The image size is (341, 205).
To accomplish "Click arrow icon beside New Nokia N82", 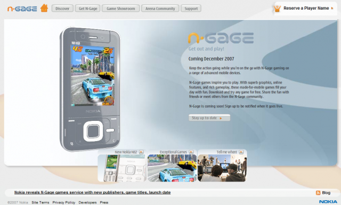I will 141,152.
